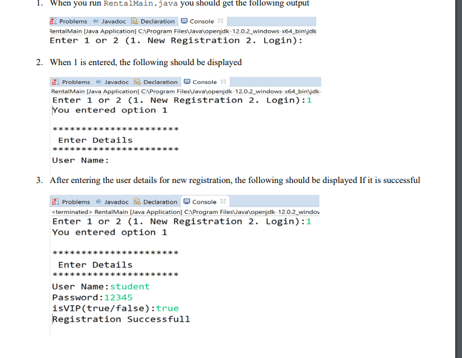Viewport: 462px width, 358px height.
Task: Click 'When 1 is entered' instruction text
Action: pos(83,63)
